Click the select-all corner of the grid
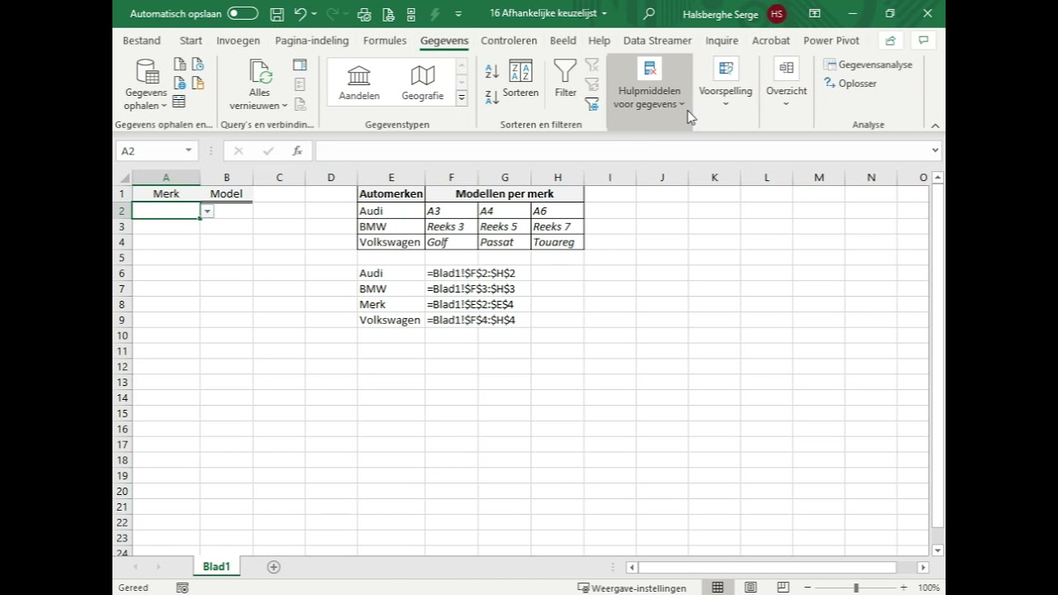Viewport: 1058px width, 595px height. pos(124,178)
